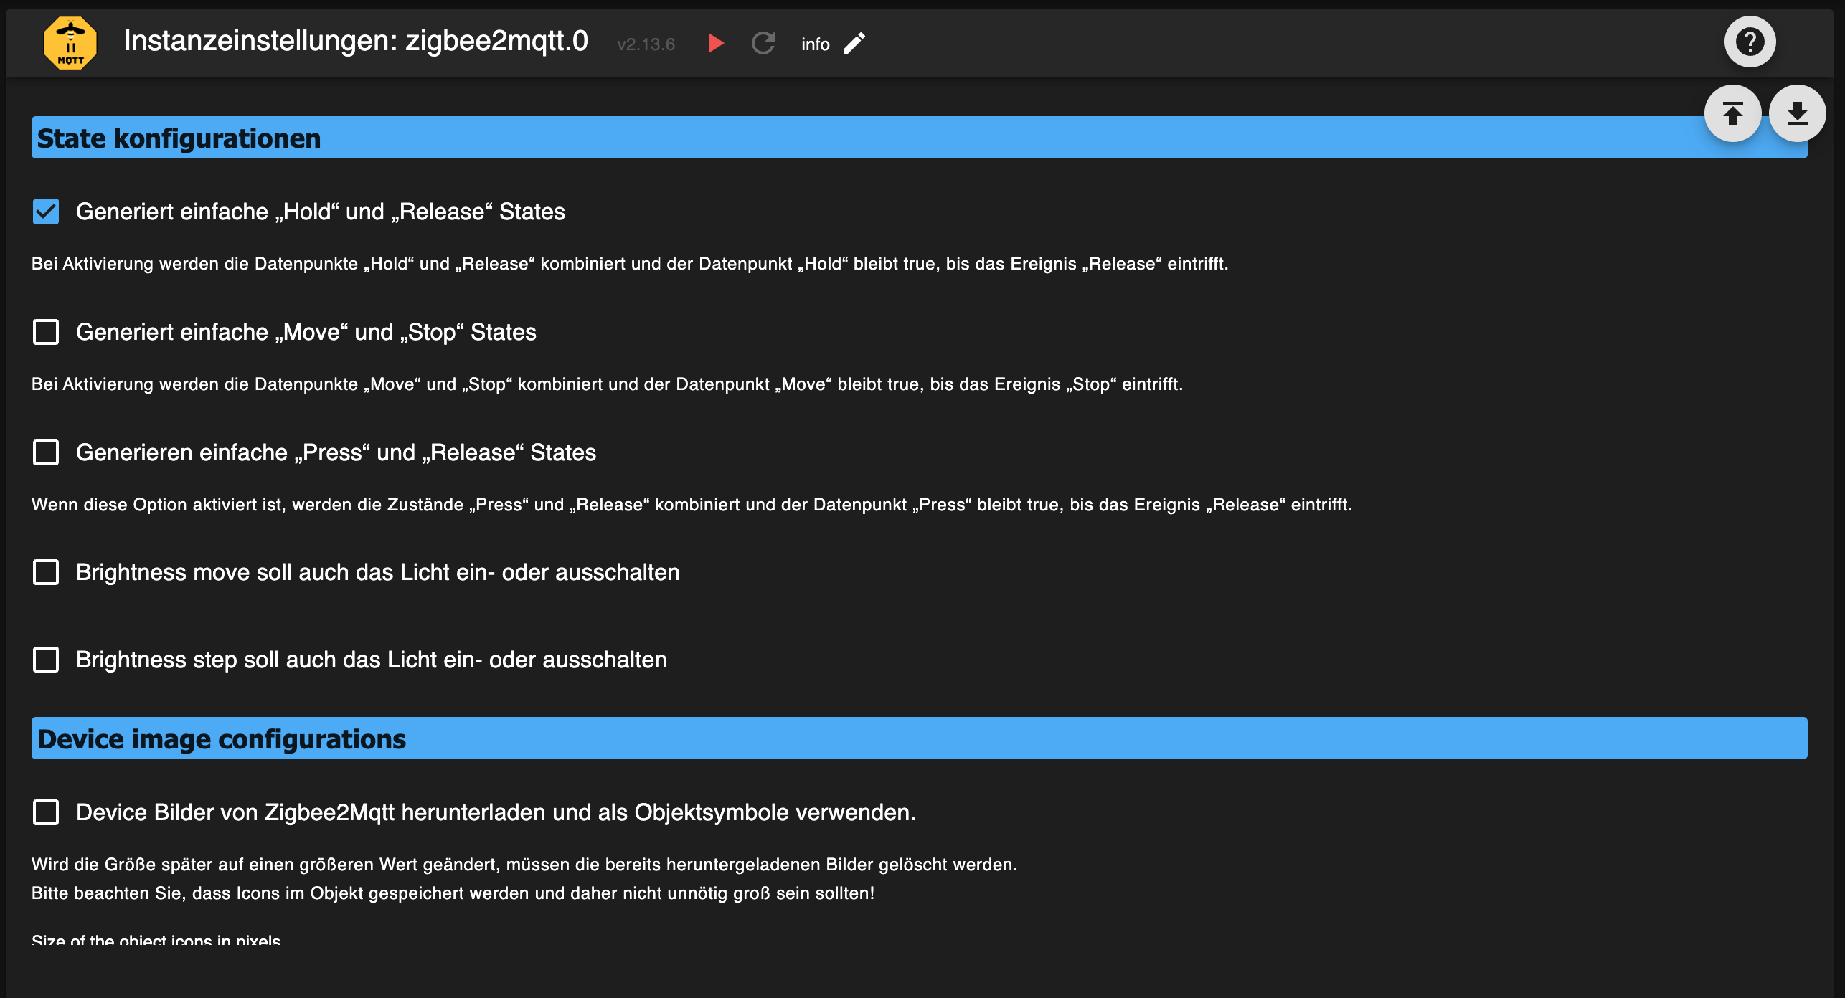Viewport: 1845px width, 998px height.
Task: Enable the simple Press and Release states checkbox
Action: pyautogui.click(x=46, y=452)
